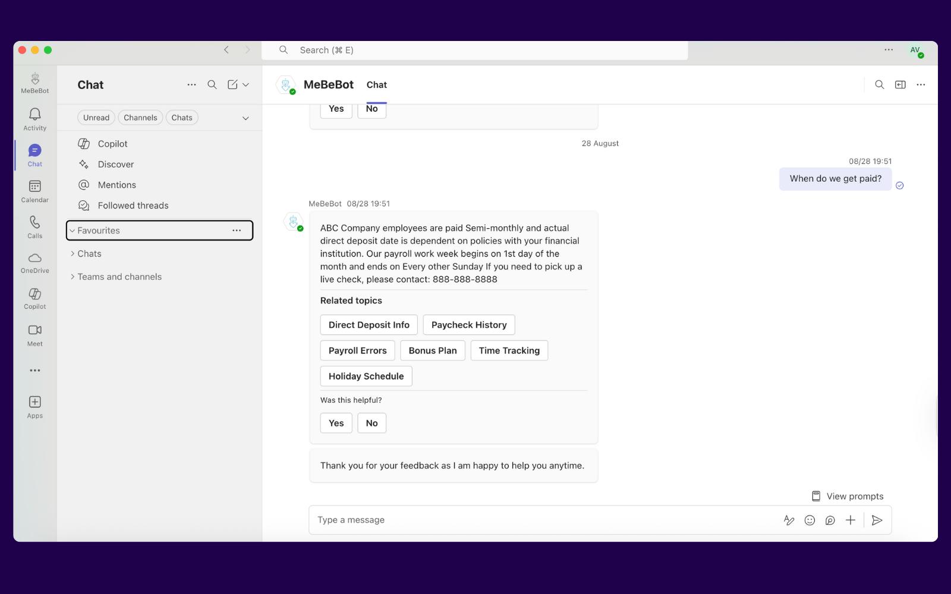Toggle the Chats filter chip

(182, 118)
